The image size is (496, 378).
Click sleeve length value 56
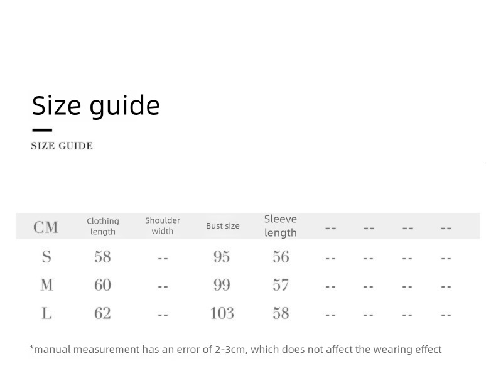pos(281,257)
